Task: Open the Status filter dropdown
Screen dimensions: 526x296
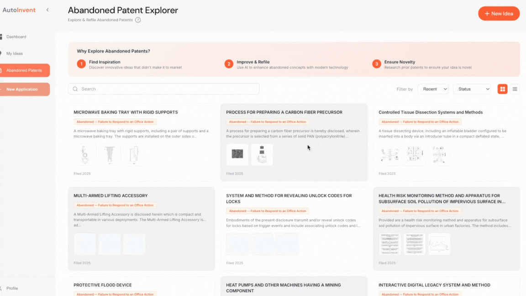Action: 471,89
